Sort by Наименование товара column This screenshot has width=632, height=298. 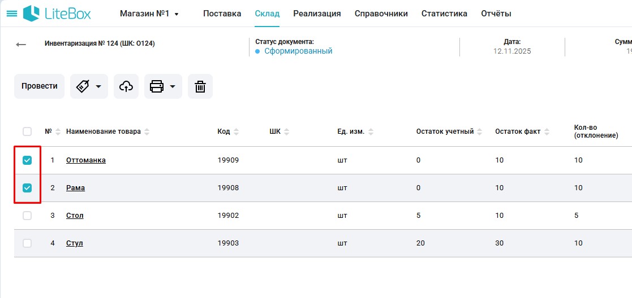point(147,132)
